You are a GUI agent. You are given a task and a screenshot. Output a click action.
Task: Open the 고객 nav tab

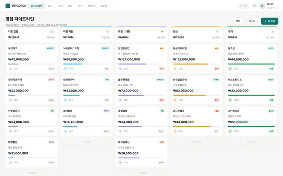click(60, 6)
